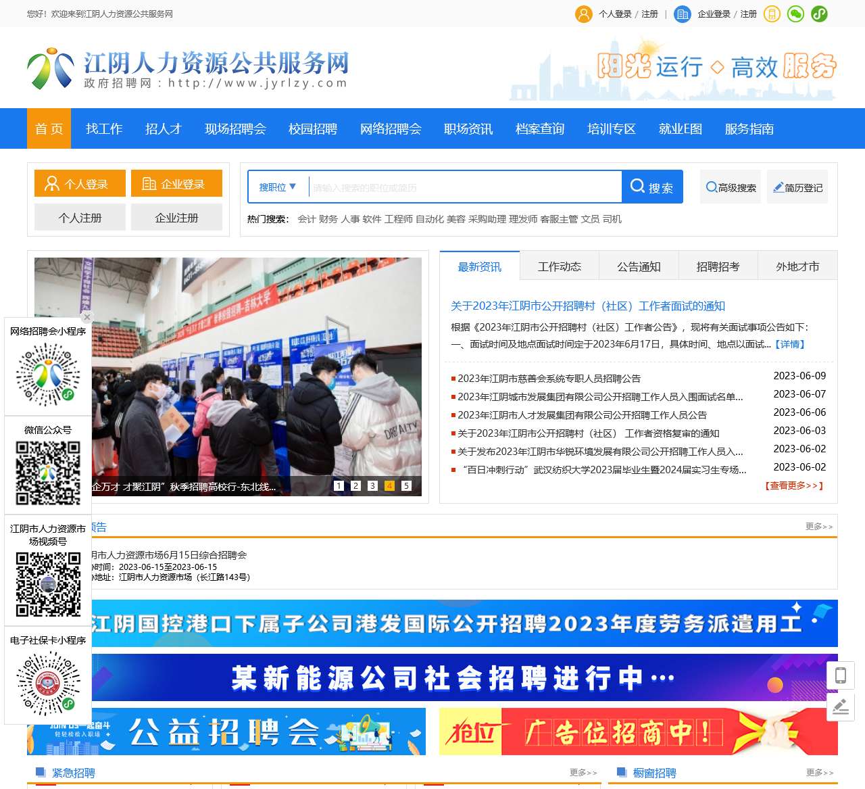Click the orange 个人登录 button
865x789 pixels.
click(x=80, y=184)
